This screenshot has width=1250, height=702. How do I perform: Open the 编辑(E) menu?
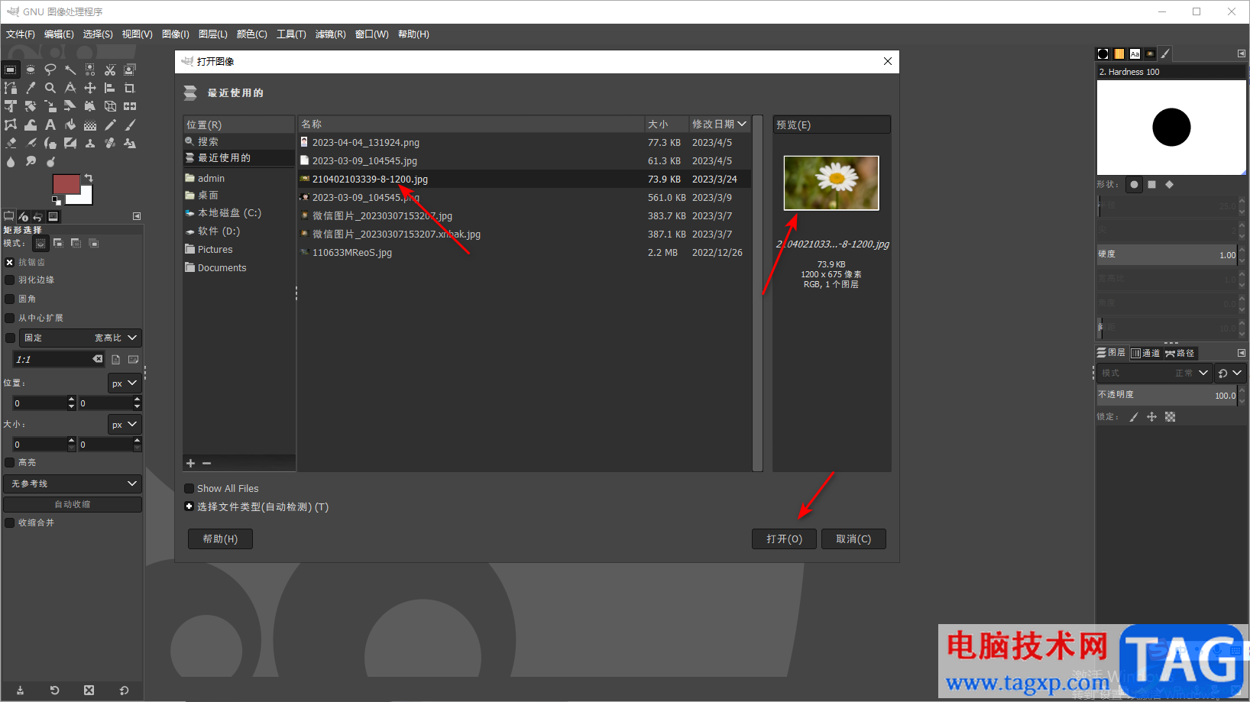[59, 34]
